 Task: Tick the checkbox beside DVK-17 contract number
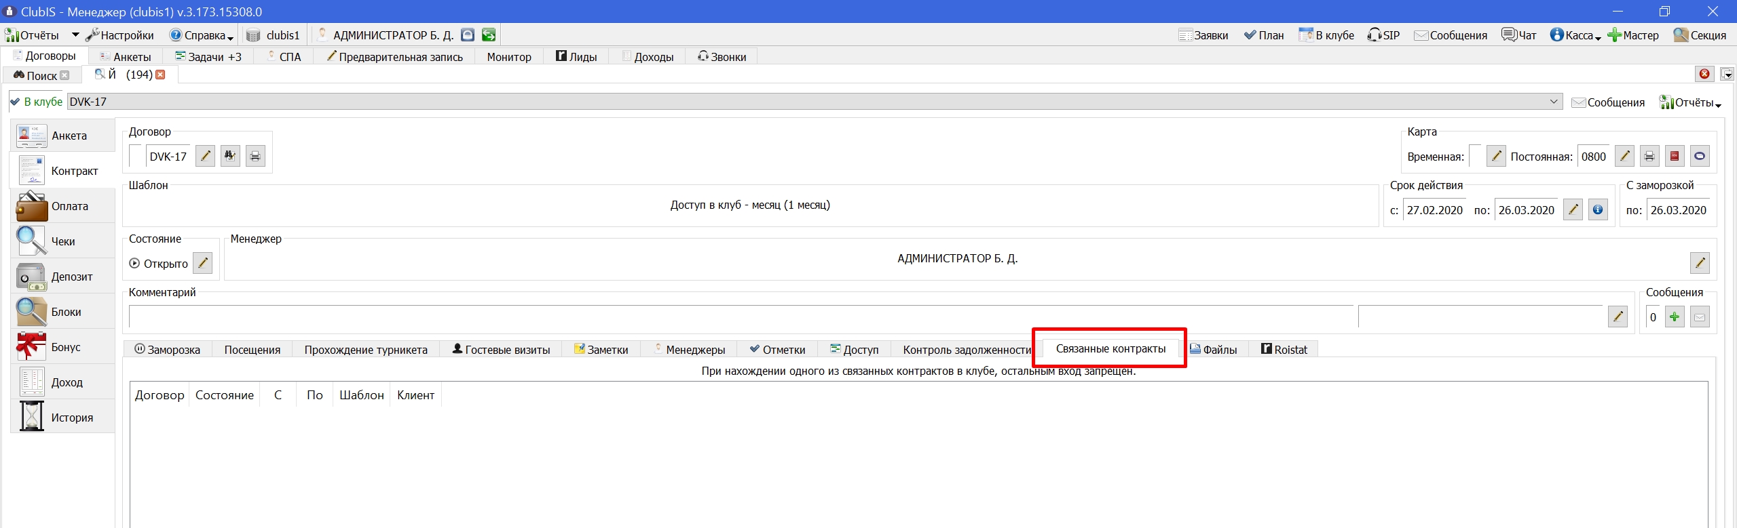[x=136, y=156]
